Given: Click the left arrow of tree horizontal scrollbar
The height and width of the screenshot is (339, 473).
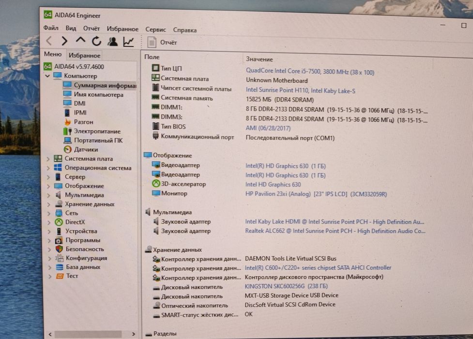Looking at the screenshot, I should point(50,334).
